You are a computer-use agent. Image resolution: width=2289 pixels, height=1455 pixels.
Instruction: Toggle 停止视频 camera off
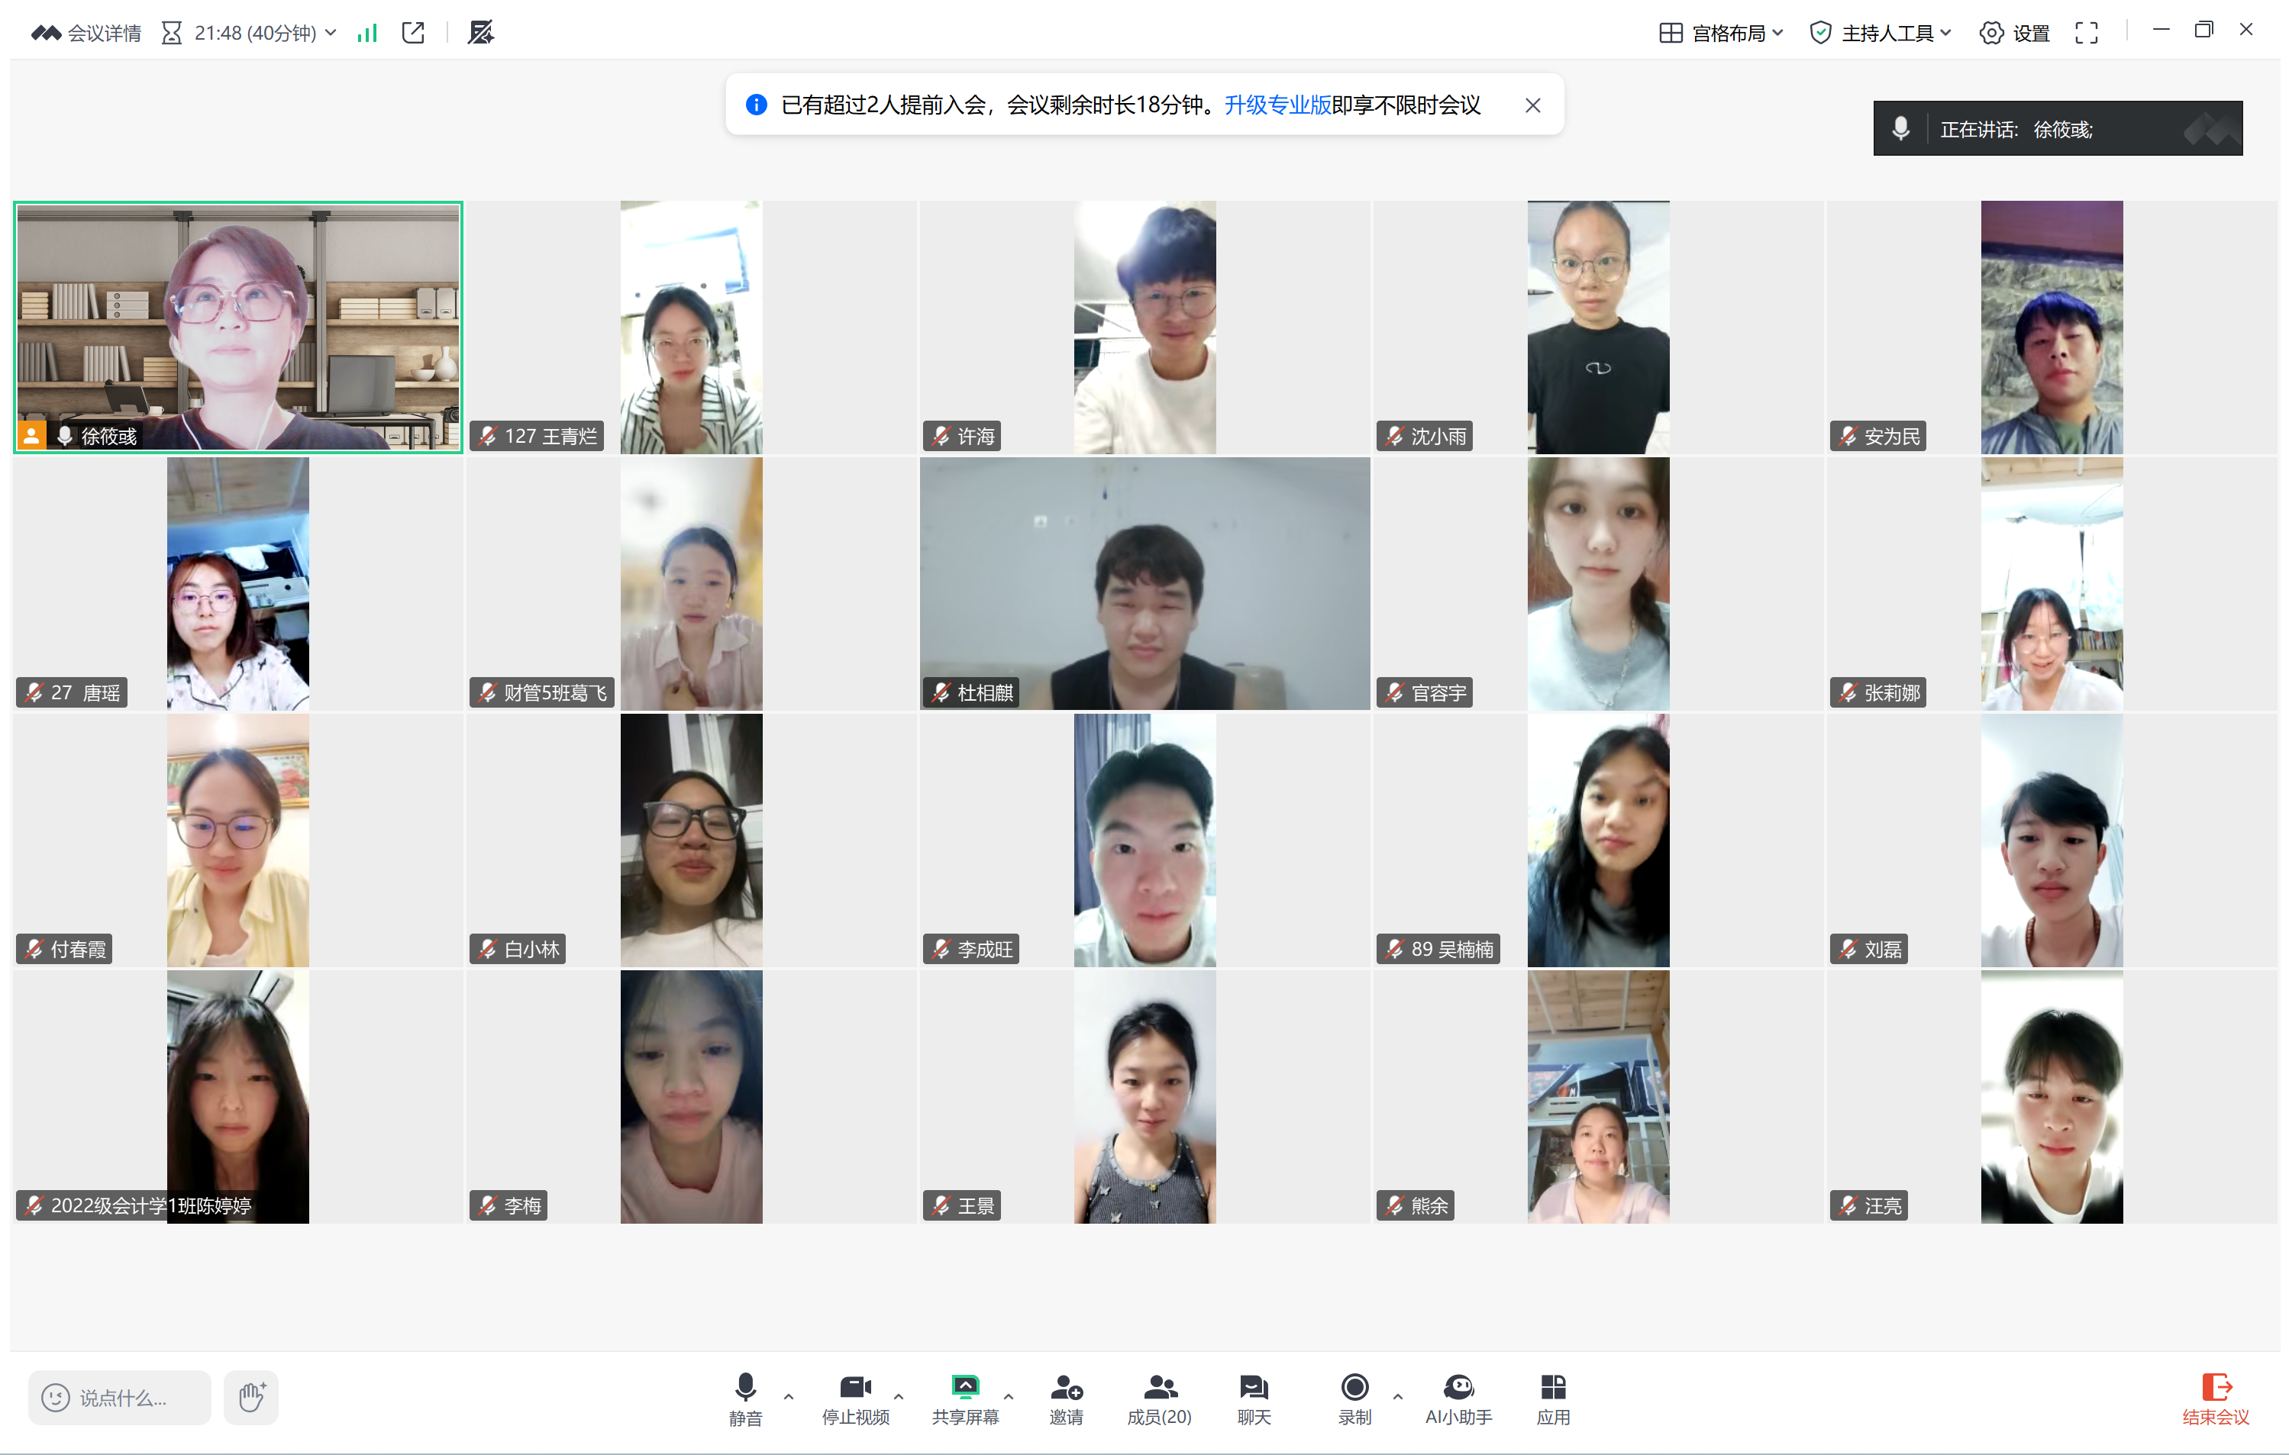tap(854, 1397)
